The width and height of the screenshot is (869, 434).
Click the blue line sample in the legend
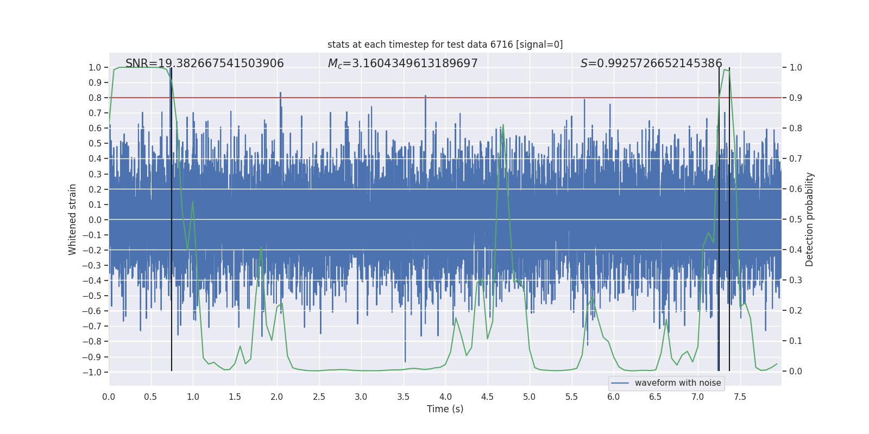click(620, 383)
